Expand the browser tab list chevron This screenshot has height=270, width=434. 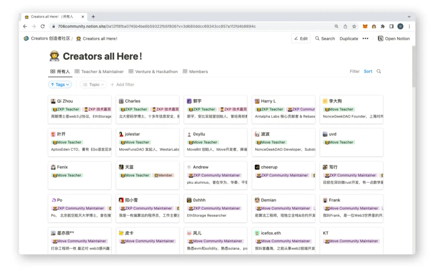409,16
